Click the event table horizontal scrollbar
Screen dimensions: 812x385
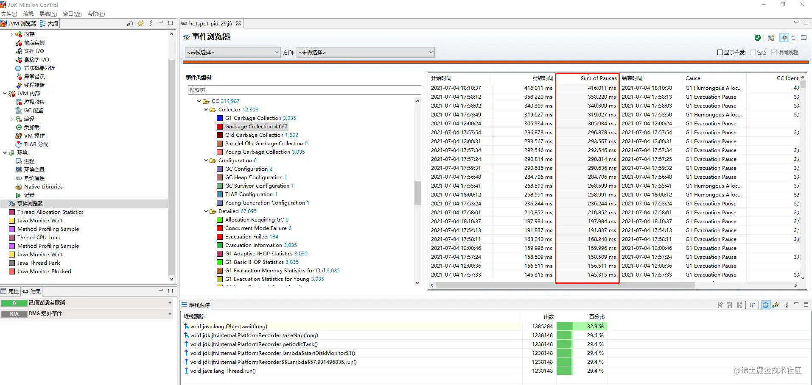coord(565,285)
